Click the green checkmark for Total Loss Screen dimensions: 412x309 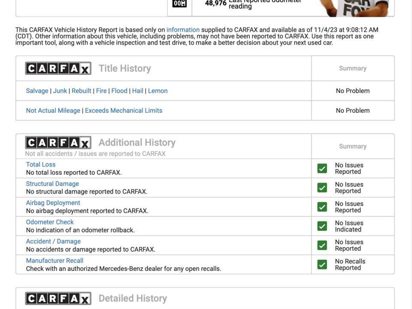(322, 168)
